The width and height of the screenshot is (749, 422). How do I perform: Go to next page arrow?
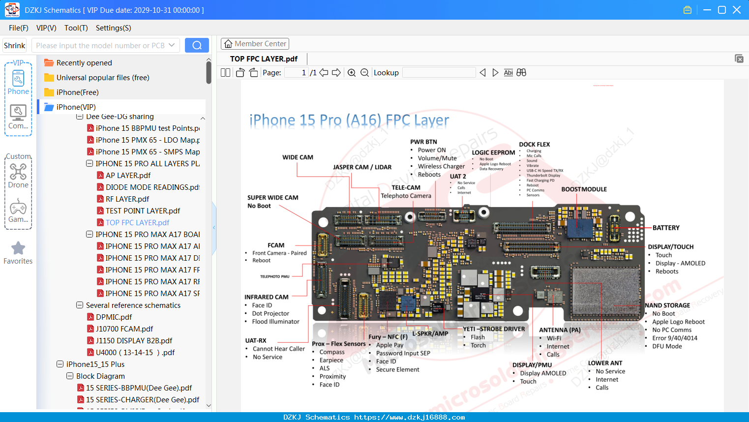point(336,72)
